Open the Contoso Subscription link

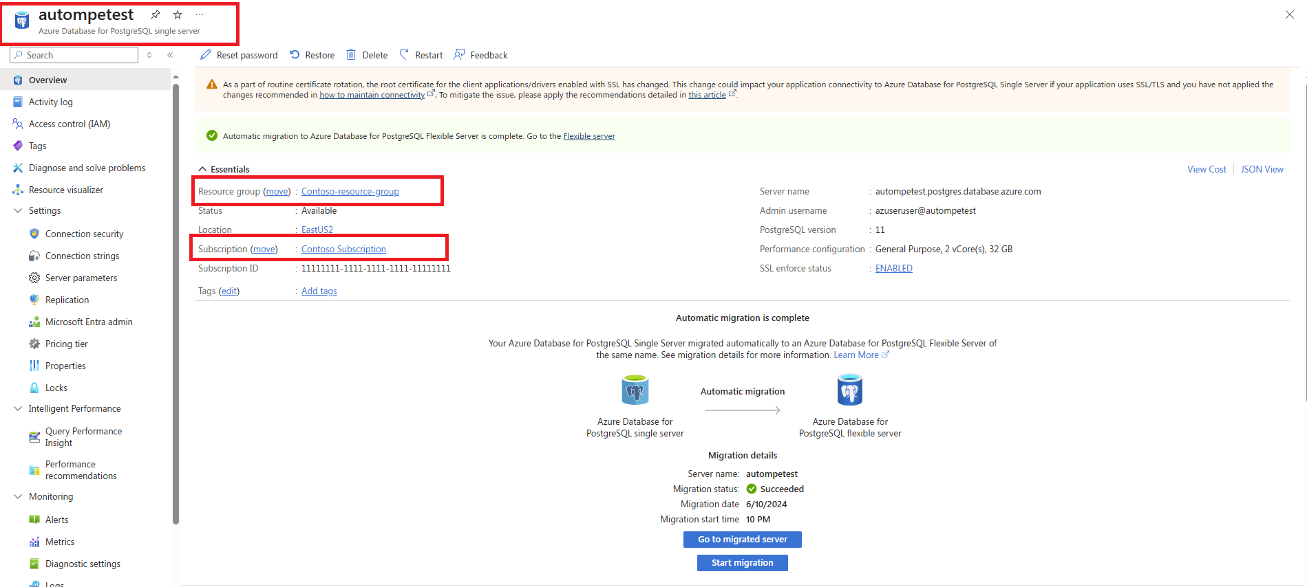pos(343,249)
